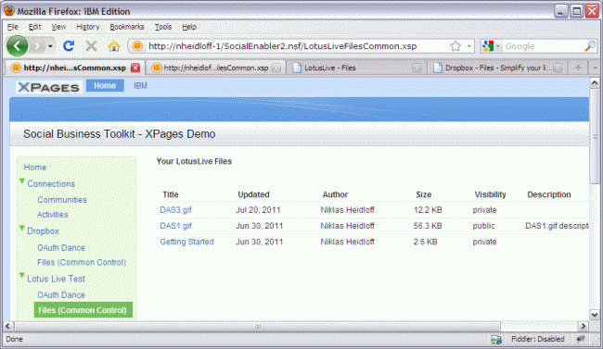Click the Forward navigation arrow
Image resolution: width=603 pixels, height=349 pixels.
pyautogui.click(x=37, y=46)
